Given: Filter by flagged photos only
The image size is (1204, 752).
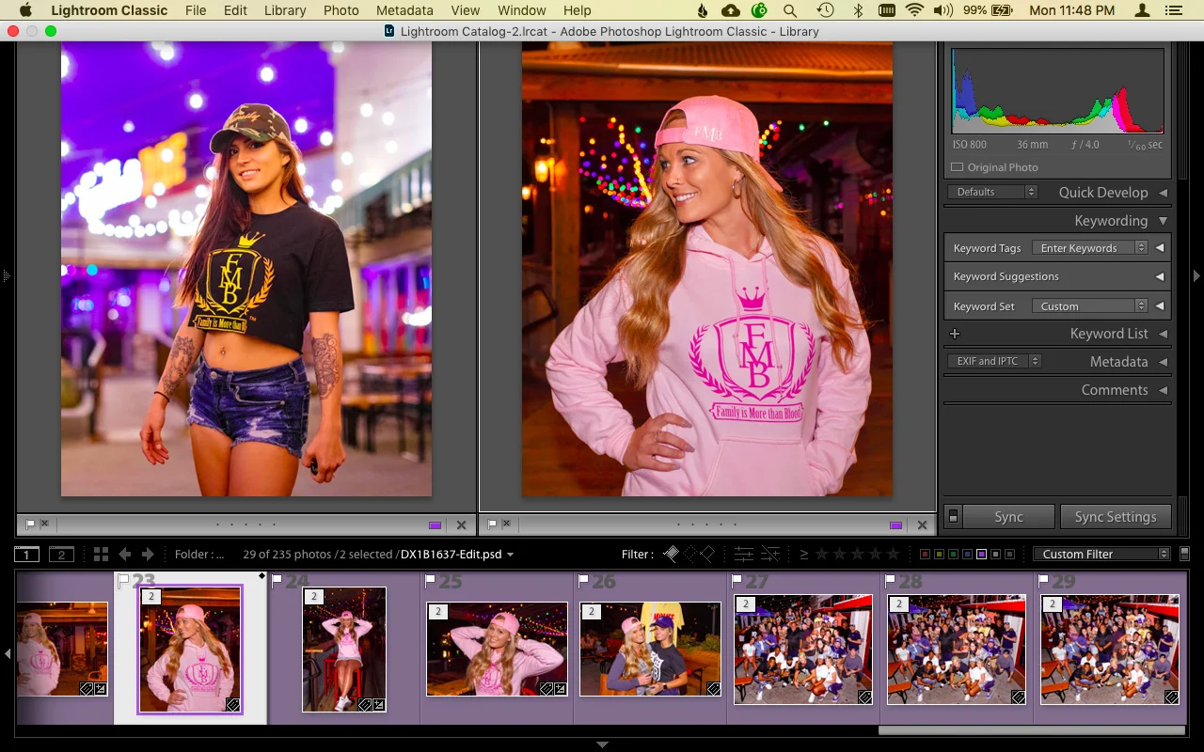Looking at the screenshot, I should 672,555.
